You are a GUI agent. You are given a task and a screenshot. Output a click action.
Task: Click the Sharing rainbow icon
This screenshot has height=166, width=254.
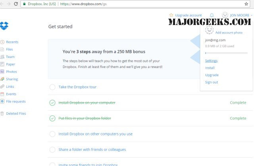pyautogui.click(x=2, y=79)
